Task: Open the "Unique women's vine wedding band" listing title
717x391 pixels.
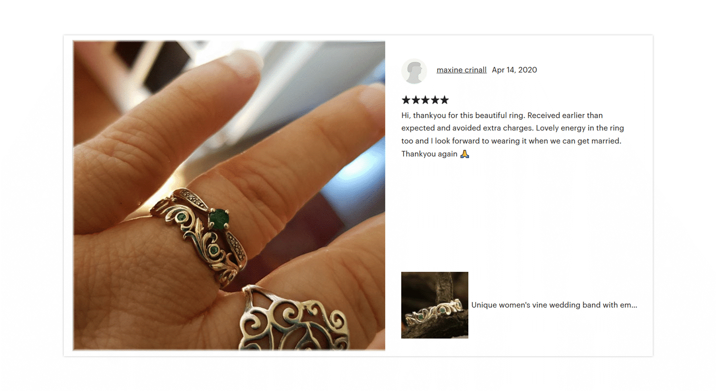Action: (x=554, y=305)
